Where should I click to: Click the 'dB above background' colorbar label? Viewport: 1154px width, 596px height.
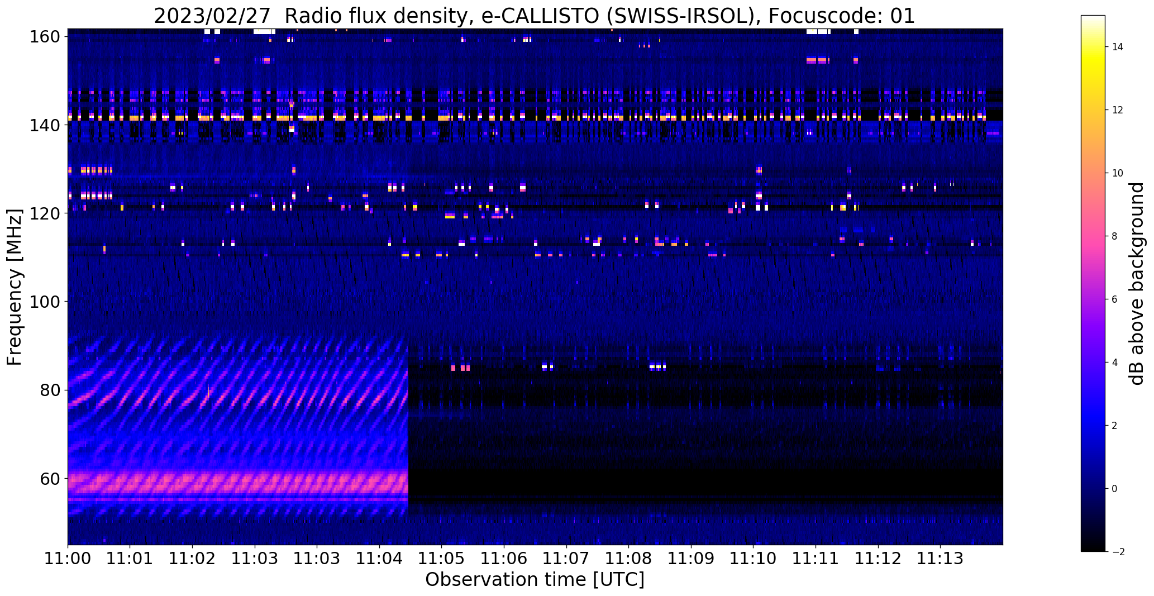1138,283
